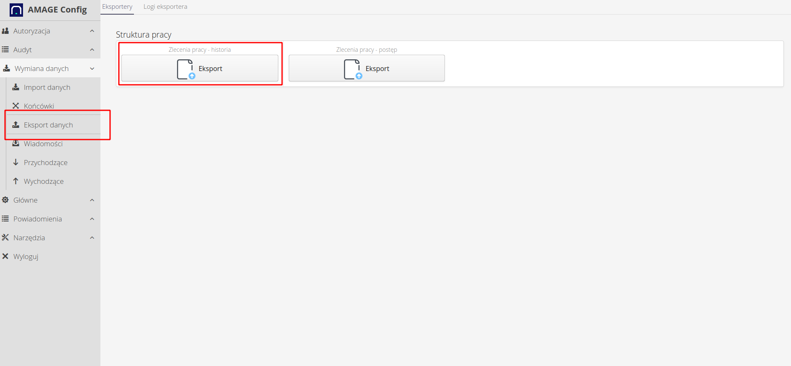791x366 pixels.
Task: Expand the Audyt section chevron
Action: click(x=92, y=50)
